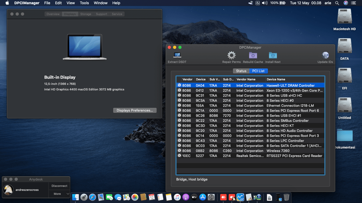Select the RTS5227 PCI Express Card Reader row
Screen dimensions: 362x203
250,156
